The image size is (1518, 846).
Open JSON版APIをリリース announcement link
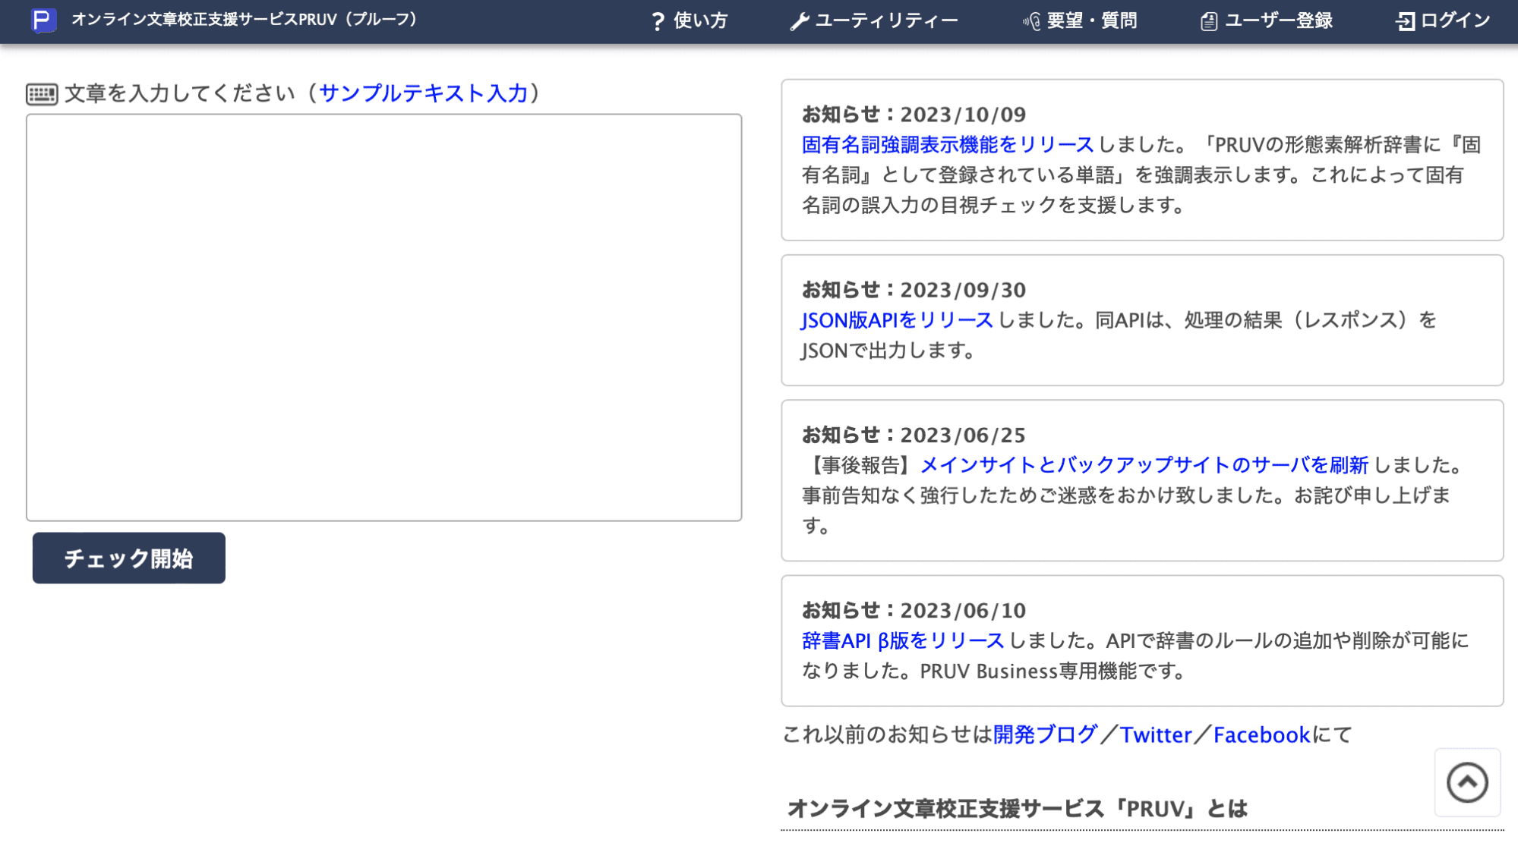897,319
